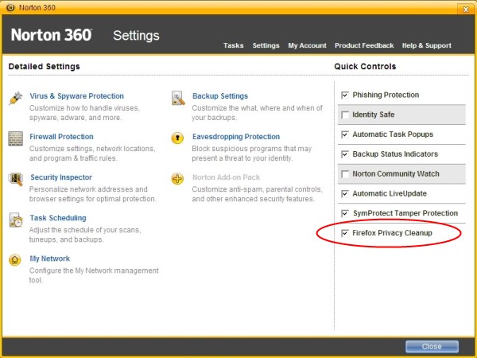The height and width of the screenshot is (358, 477).
Task: Click the Security Inspector magnifier icon
Action: 16,179
